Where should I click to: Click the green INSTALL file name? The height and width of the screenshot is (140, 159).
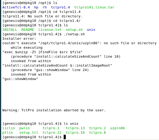point(10,30)
